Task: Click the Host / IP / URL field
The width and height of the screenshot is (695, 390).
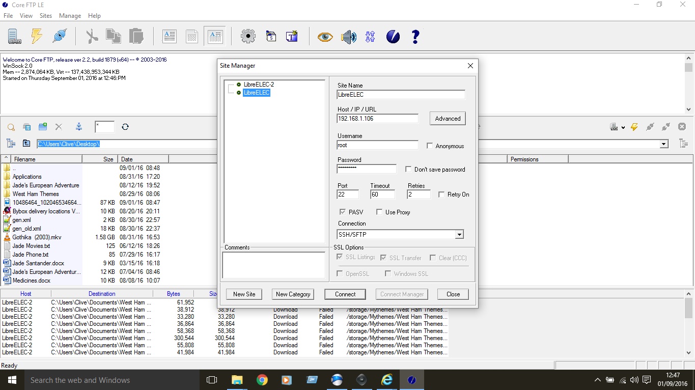Action: pos(377,119)
